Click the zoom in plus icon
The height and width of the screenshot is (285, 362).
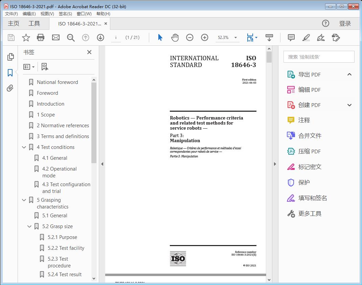click(205, 38)
